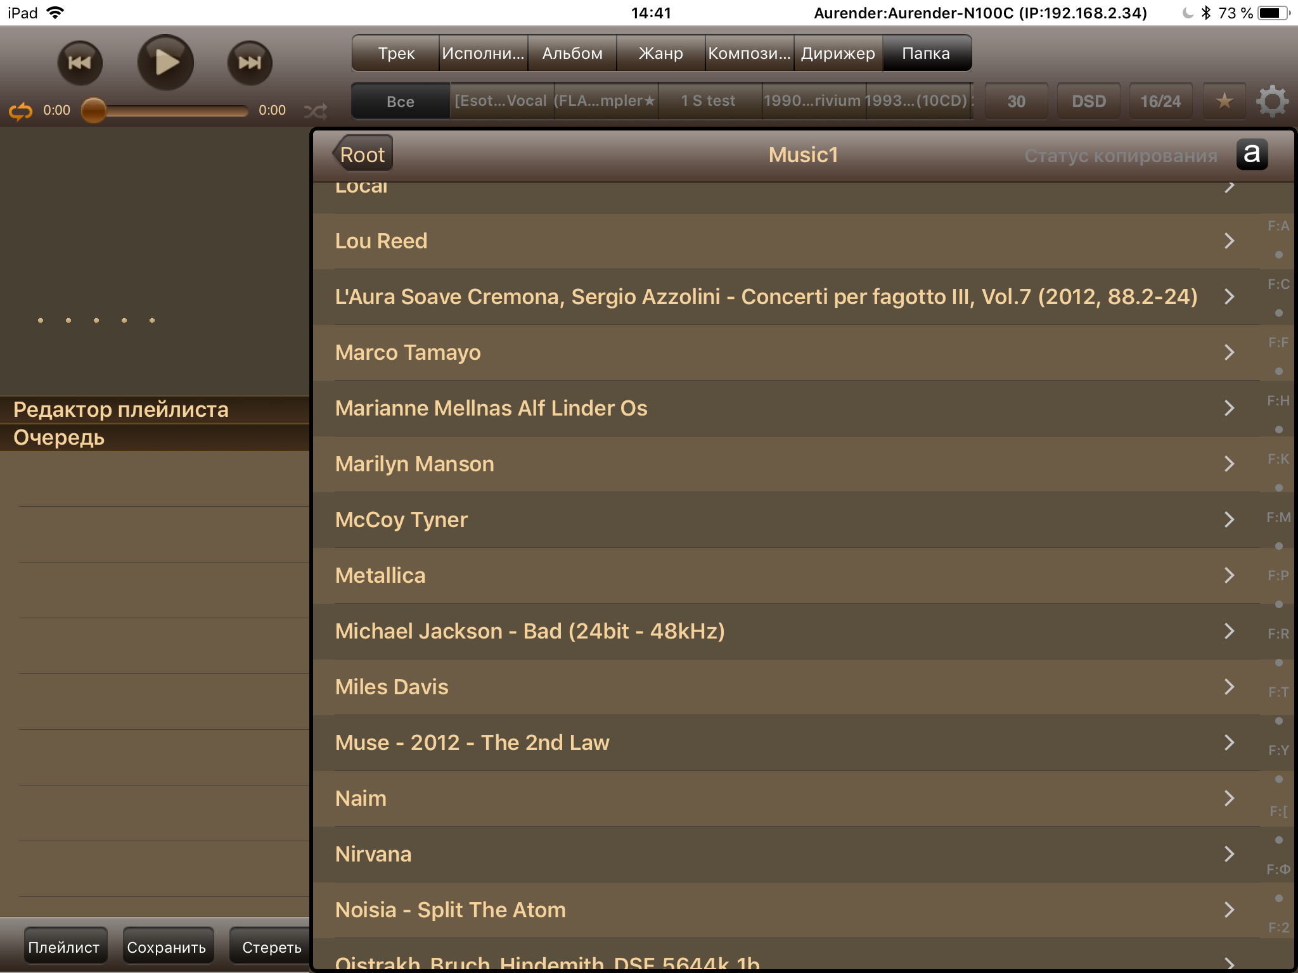Click the playback progress slider knob
Viewport: 1298px width, 973px height.
coord(94,110)
